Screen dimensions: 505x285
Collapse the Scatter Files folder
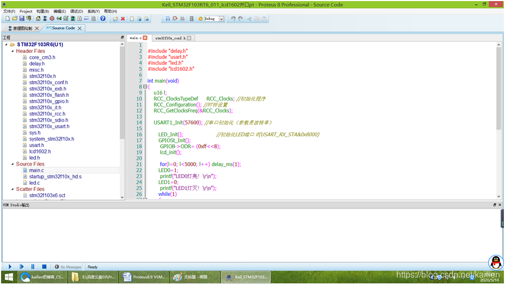click(x=12, y=189)
